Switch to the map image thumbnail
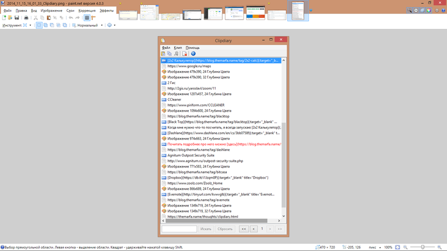Viewport: 447px width, 251px height. pos(170,17)
